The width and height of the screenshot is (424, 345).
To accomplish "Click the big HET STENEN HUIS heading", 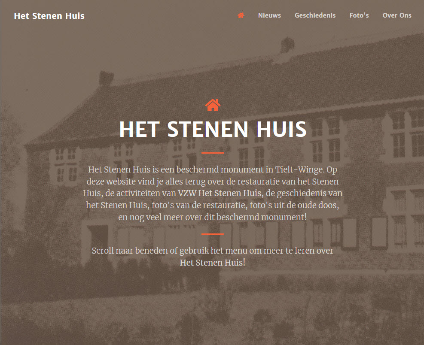I will coord(213,129).
